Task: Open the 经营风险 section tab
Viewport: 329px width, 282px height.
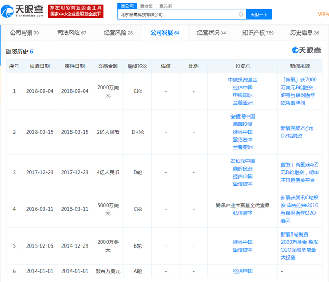Action: pos(118,33)
